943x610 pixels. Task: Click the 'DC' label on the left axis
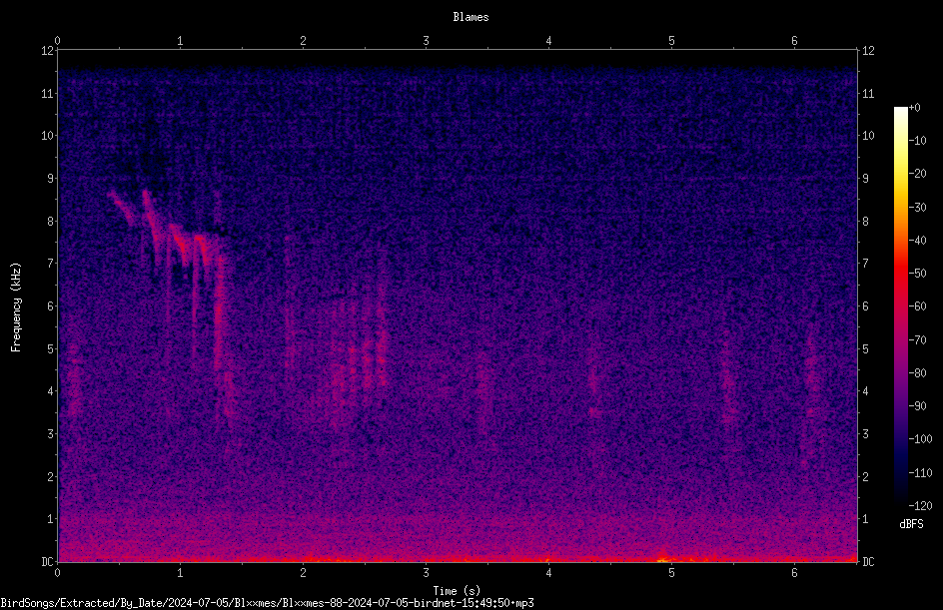[48, 562]
